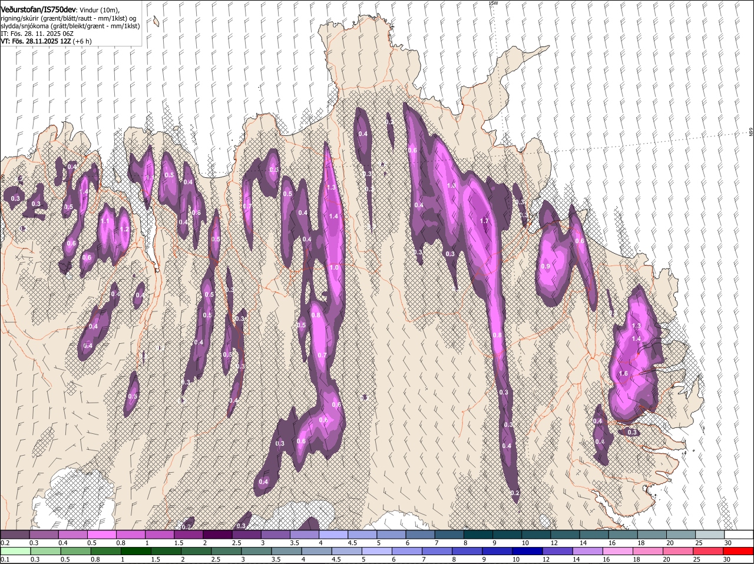
Task: Click the '12' label in upper legend row
Action: 553,543
